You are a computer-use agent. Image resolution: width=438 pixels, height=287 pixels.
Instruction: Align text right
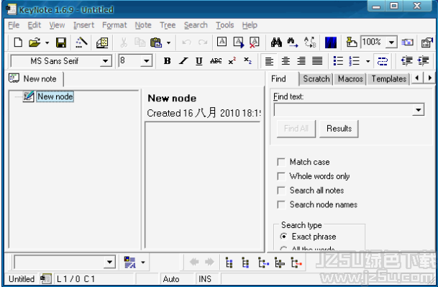point(301,60)
